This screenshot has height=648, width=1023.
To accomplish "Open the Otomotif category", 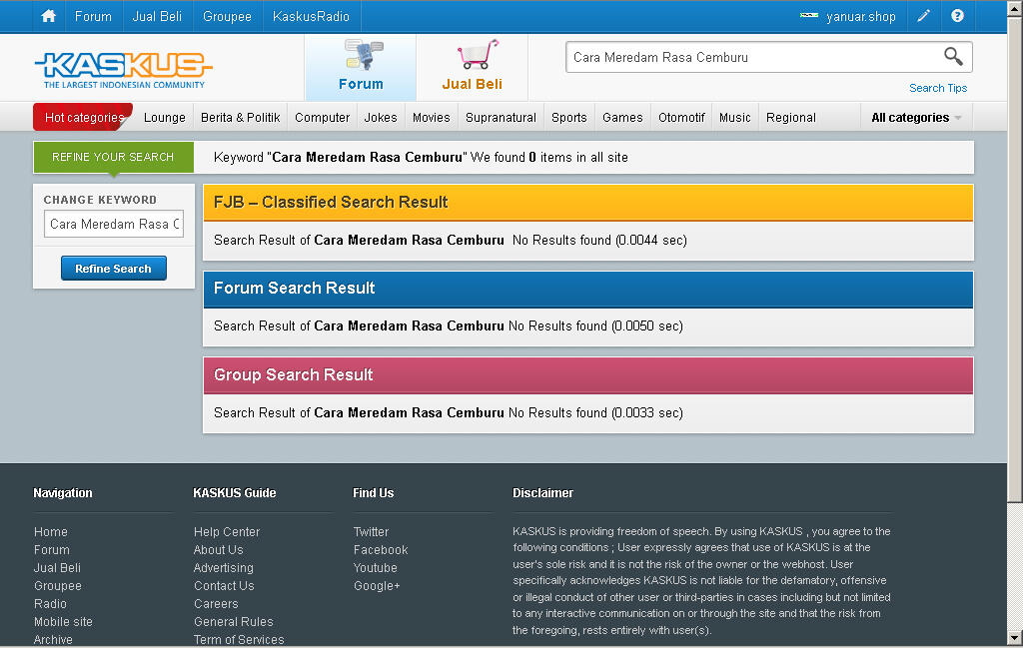I will click(x=681, y=118).
